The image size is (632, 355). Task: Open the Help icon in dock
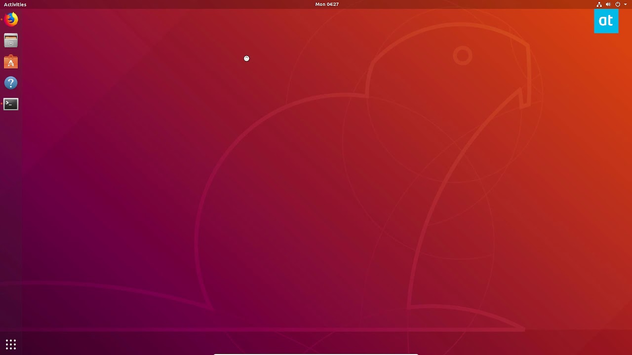pos(11,83)
